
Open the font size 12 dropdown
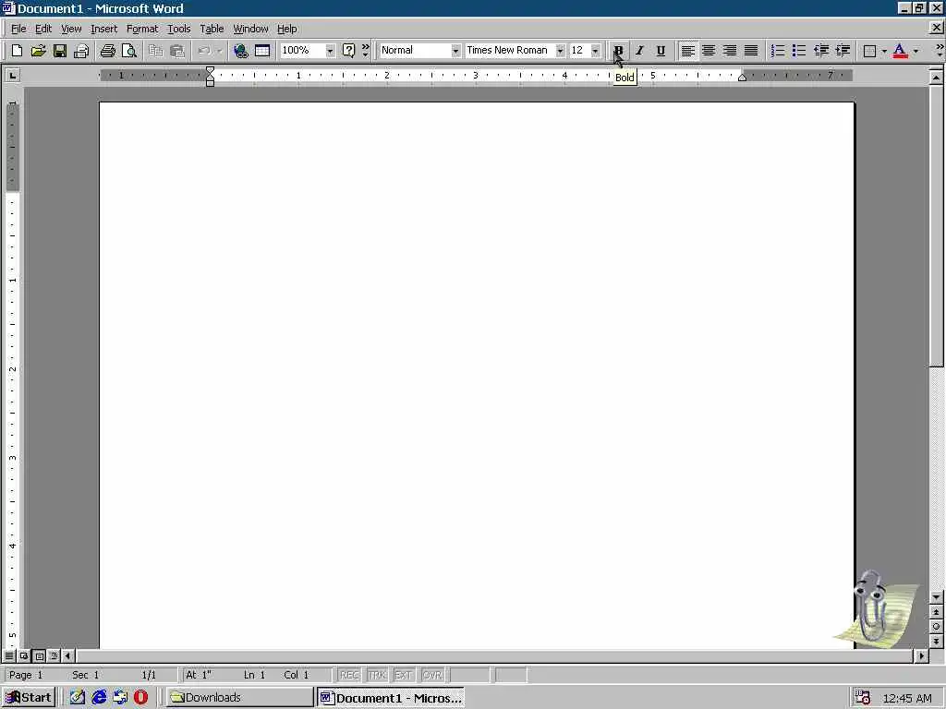[596, 51]
